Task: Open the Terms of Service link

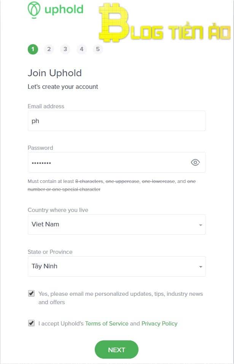Action: pos(107,324)
